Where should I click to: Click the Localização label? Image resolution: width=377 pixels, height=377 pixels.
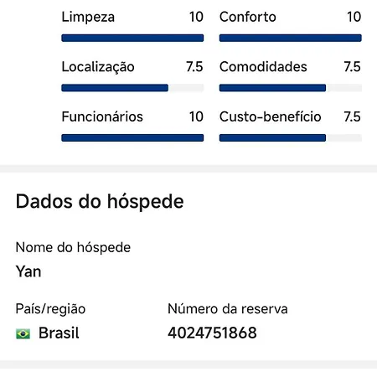click(98, 67)
